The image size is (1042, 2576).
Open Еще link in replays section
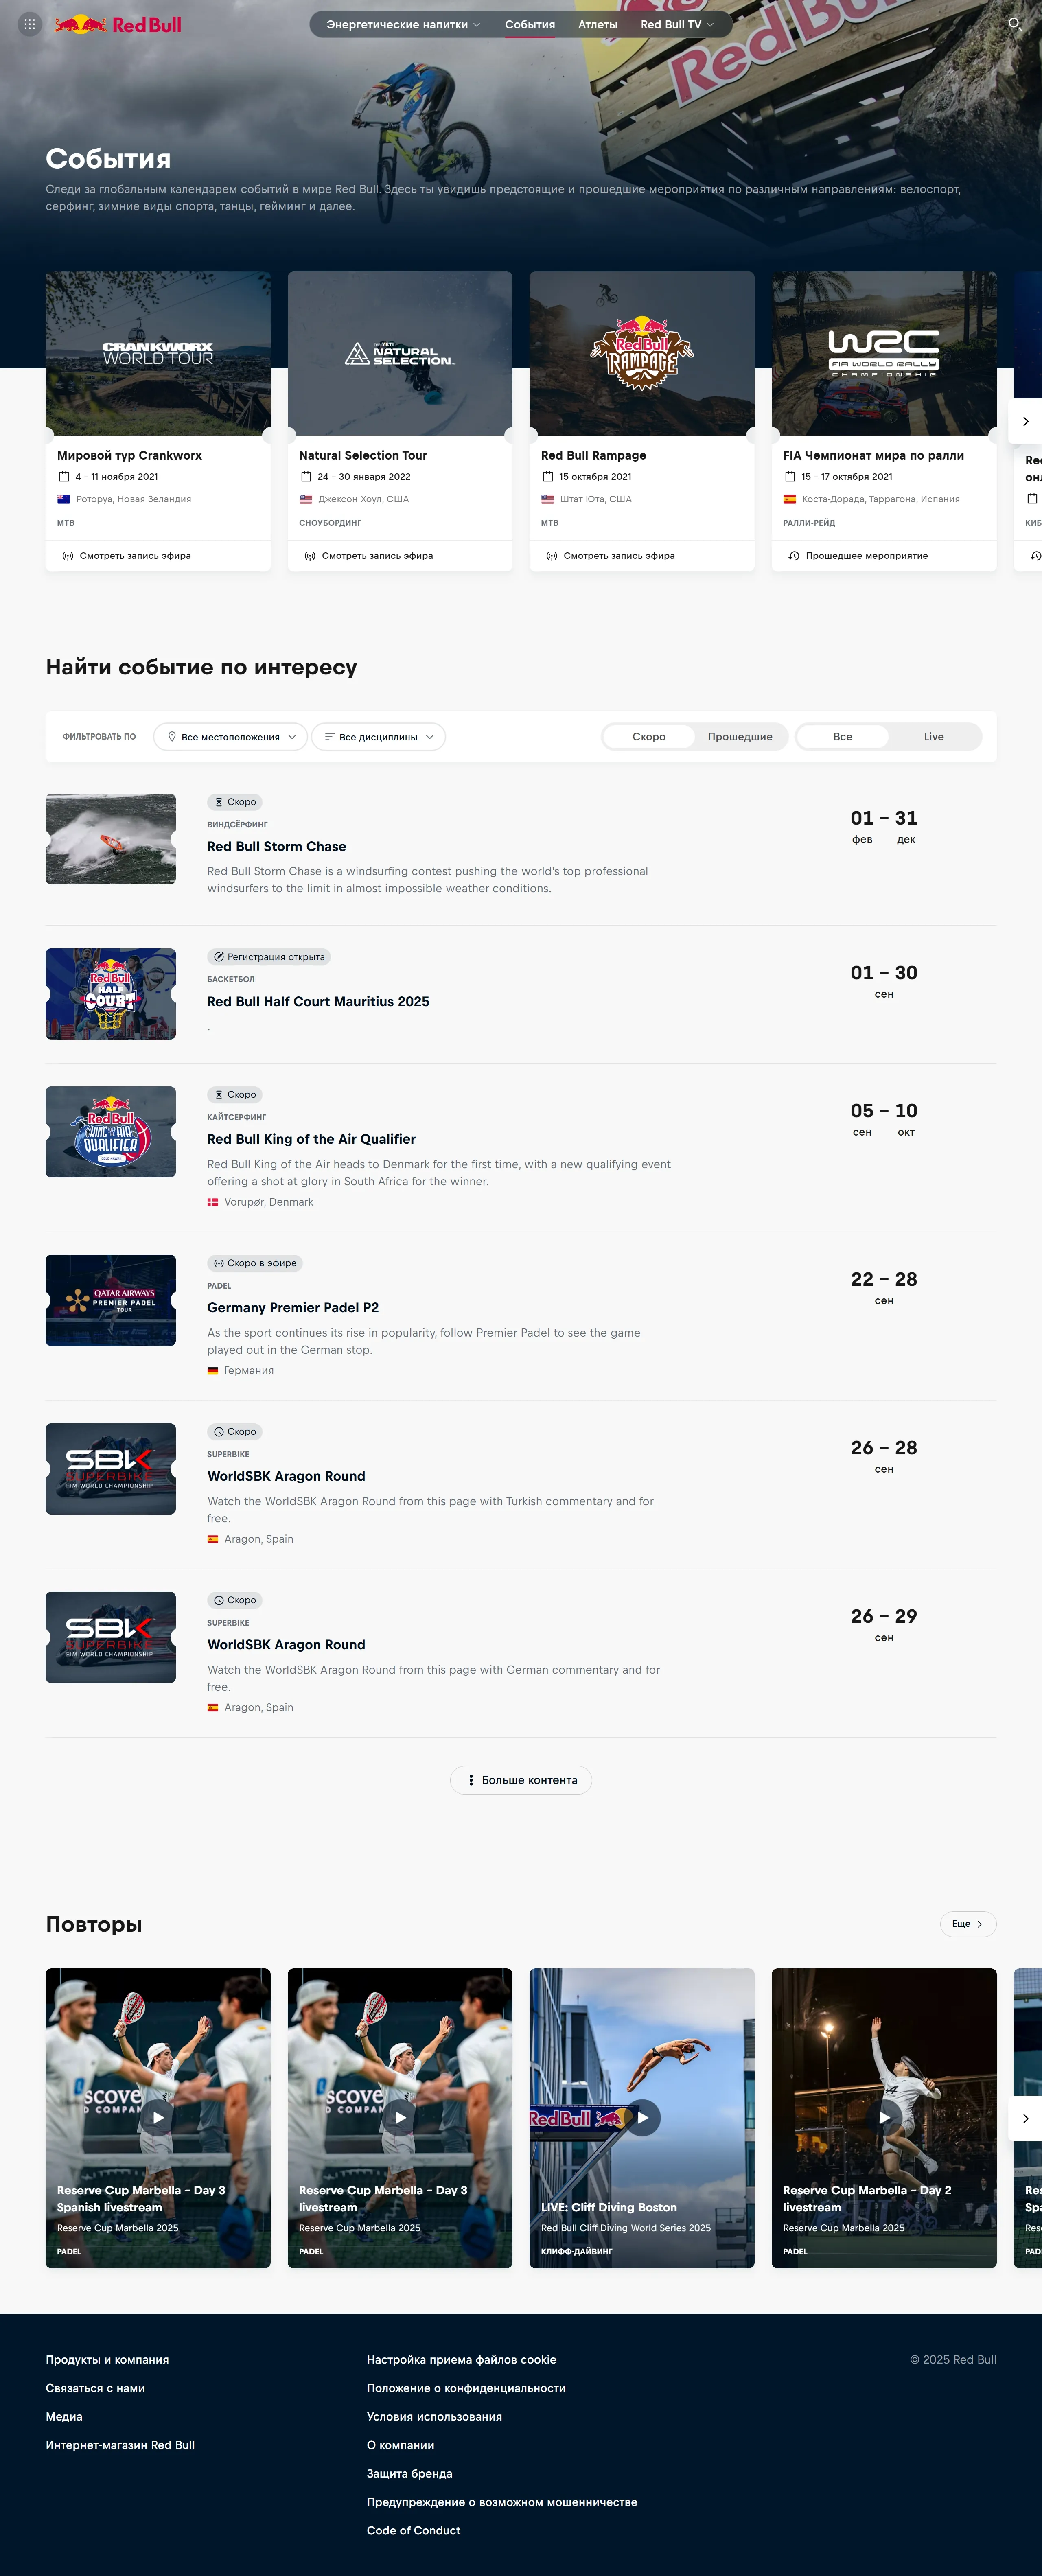click(968, 1924)
